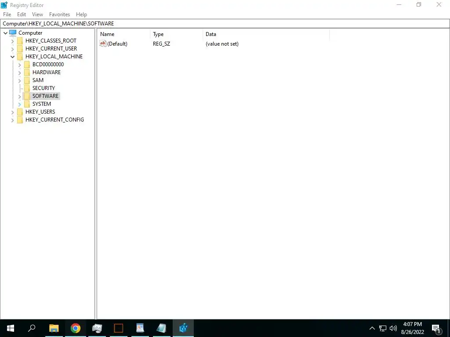The image size is (450, 337).
Task: Expand HKEY_USERS with its chevron
Action: [13, 112]
